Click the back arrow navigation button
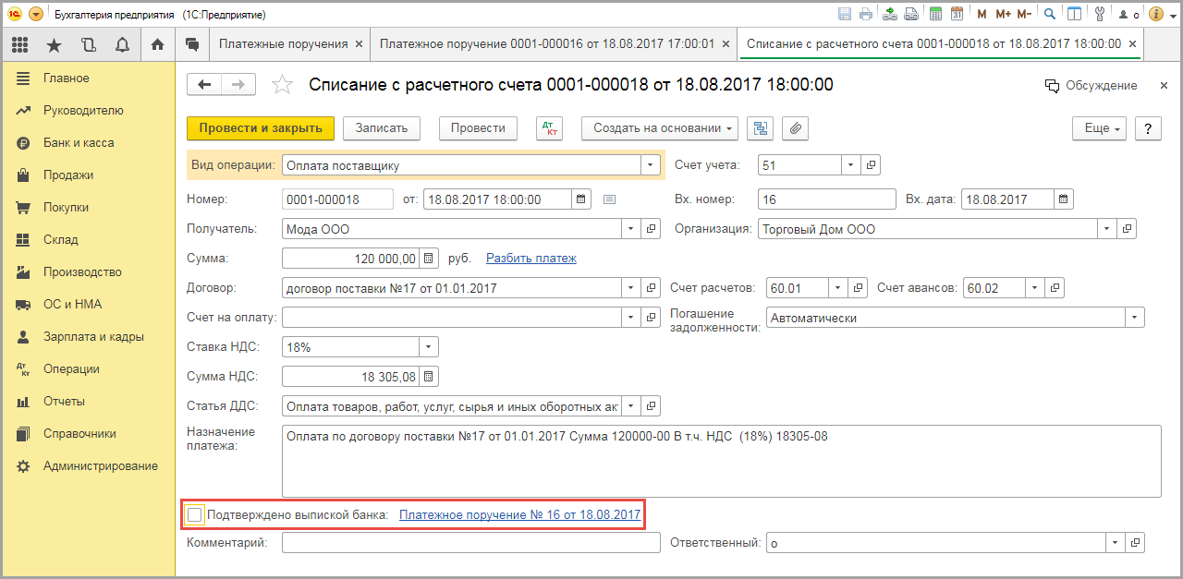 205,85
